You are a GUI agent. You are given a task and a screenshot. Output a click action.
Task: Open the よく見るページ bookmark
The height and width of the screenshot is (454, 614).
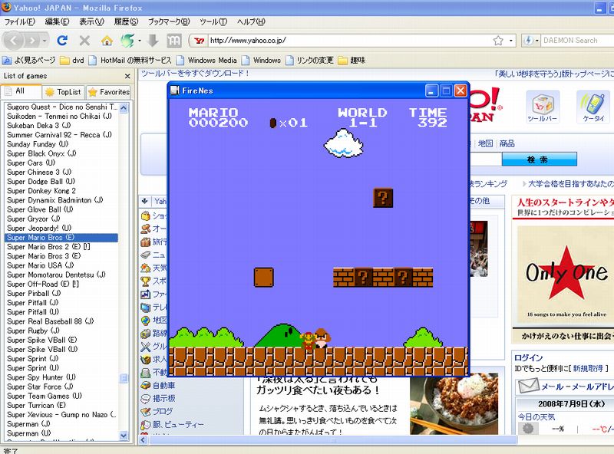[28, 61]
